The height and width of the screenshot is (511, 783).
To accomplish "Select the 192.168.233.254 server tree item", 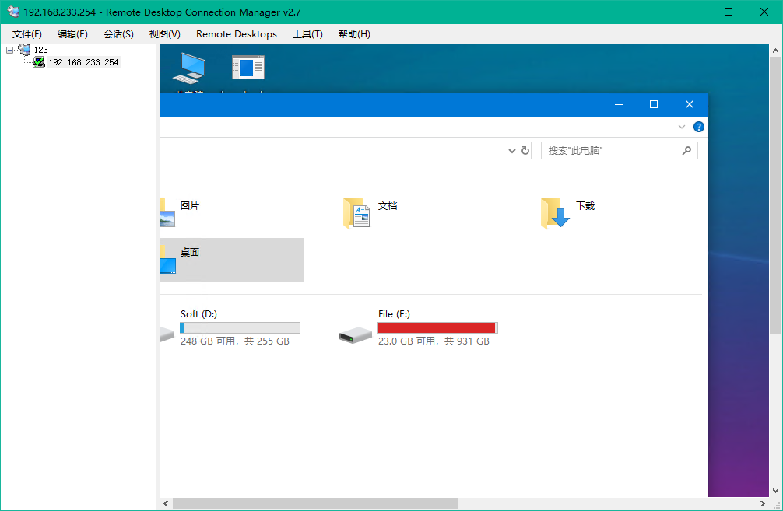I will (83, 62).
